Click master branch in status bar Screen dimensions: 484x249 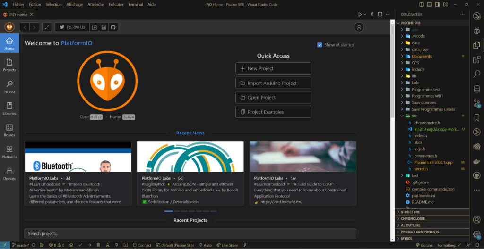click(21, 245)
